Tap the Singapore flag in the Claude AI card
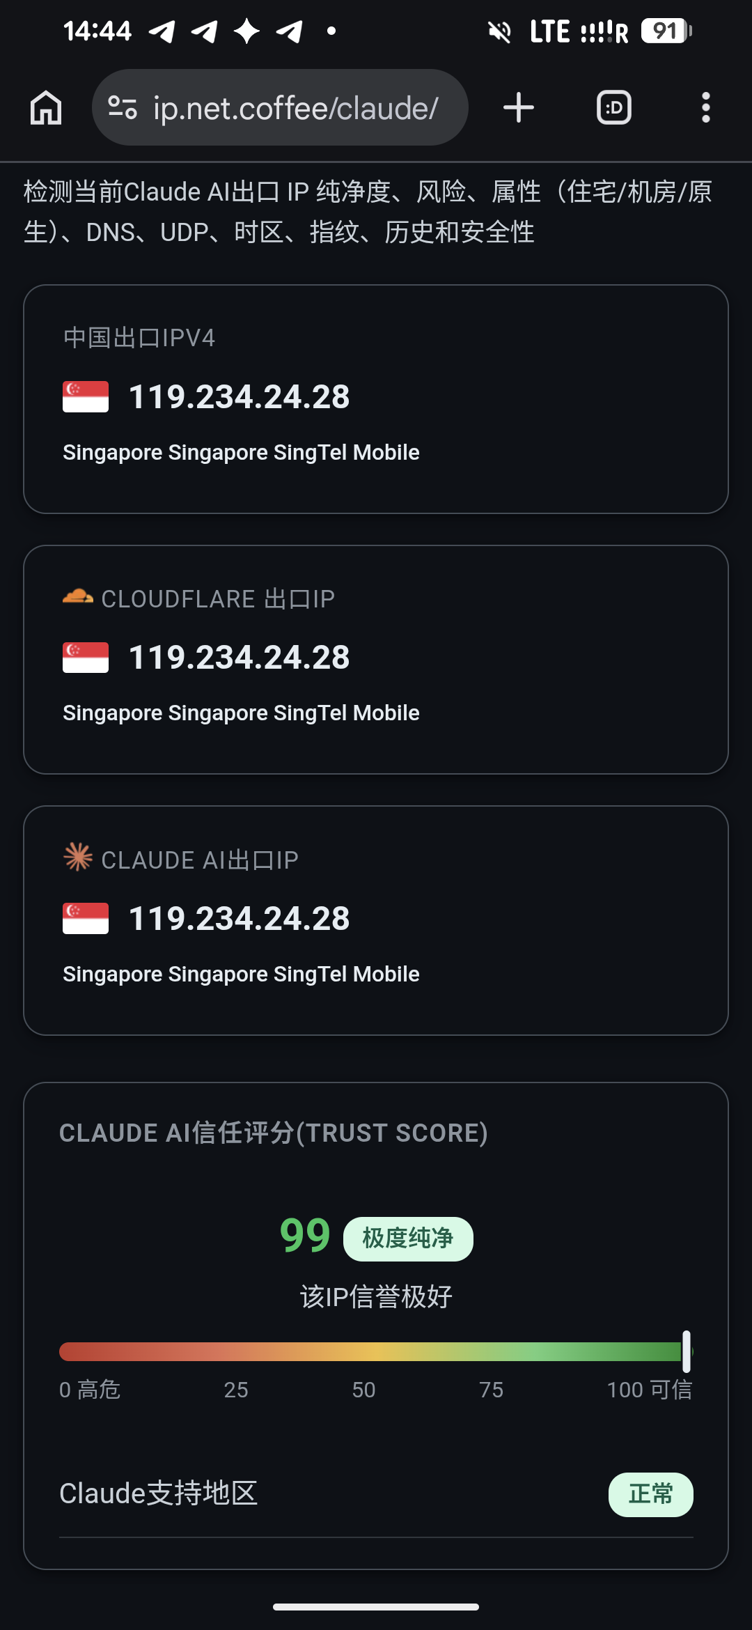Image resolution: width=752 pixels, height=1630 pixels. (x=86, y=918)
